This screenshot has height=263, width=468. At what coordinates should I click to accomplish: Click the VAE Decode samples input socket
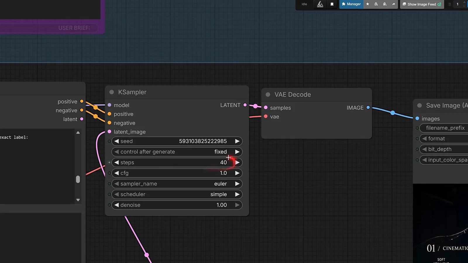tap(266, 108)
